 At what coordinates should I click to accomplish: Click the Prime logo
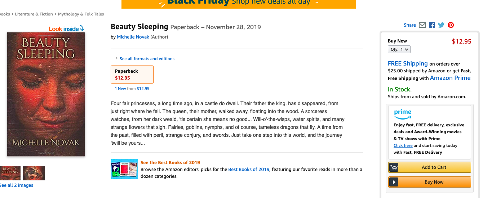[x=403, y=114]
